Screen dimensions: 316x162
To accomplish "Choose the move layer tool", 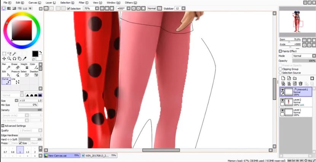I will pos(4,58).
